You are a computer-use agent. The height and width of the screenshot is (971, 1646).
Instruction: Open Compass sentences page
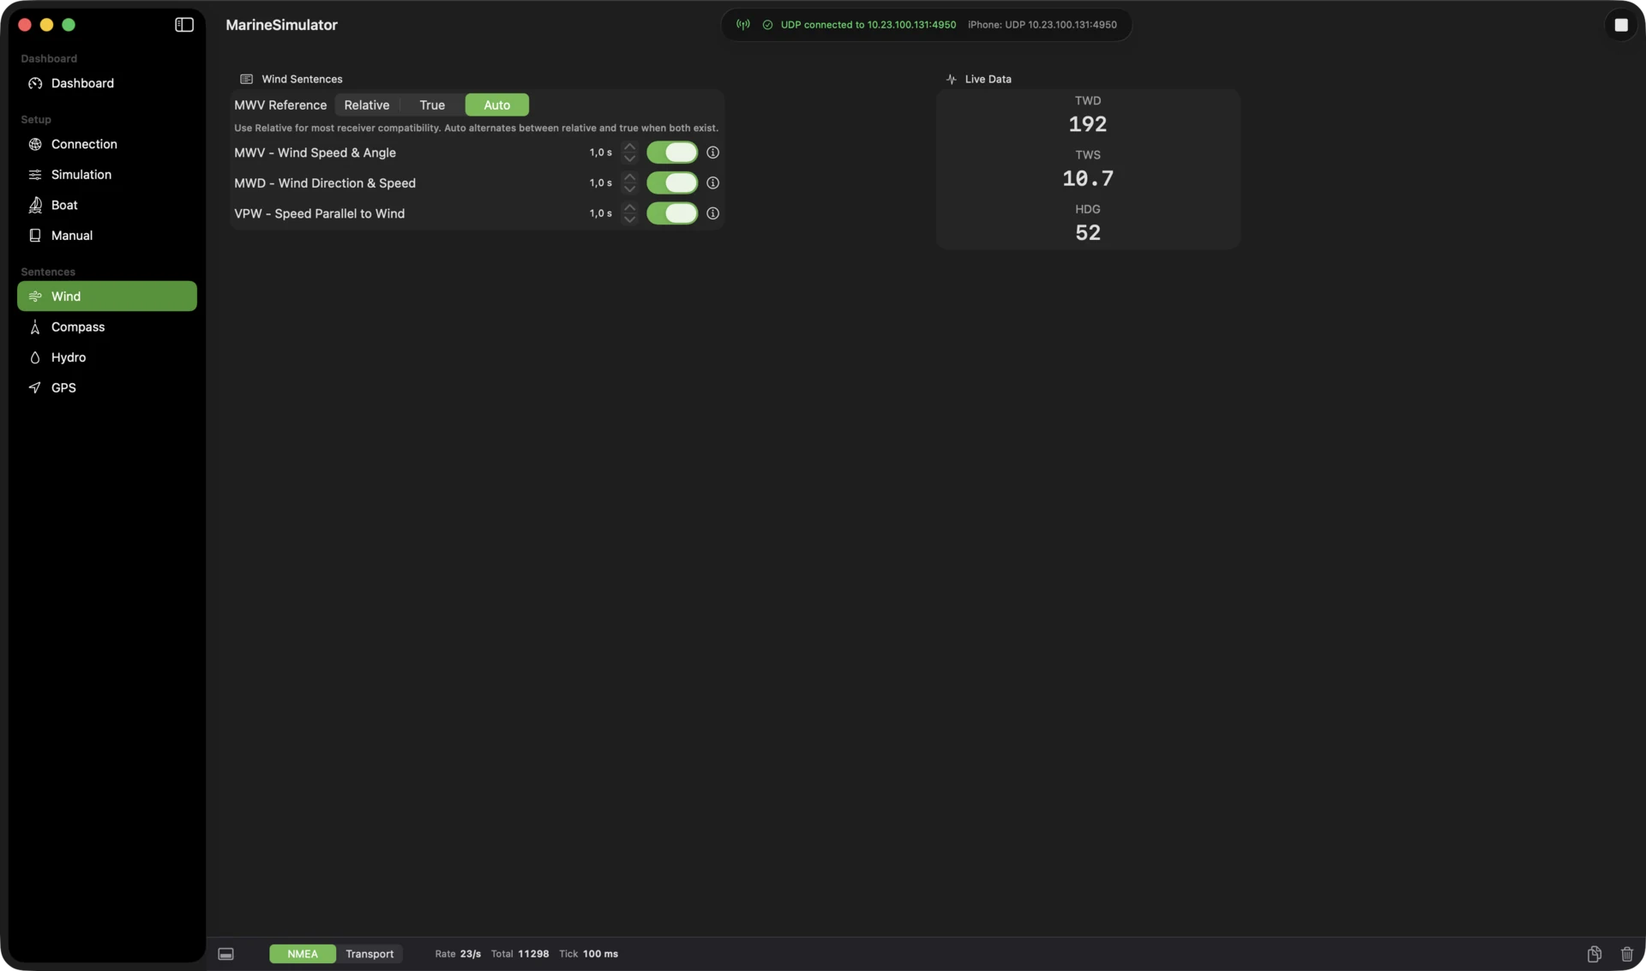(x=107, y=327)
